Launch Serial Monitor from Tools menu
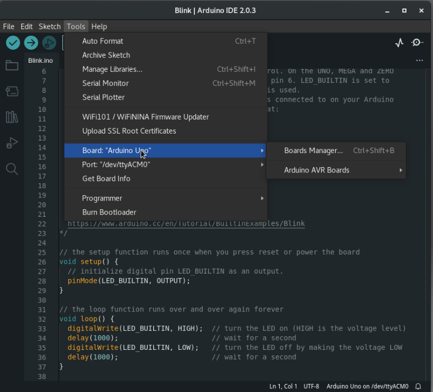This screenshot has width=433, height=392. 166,83
